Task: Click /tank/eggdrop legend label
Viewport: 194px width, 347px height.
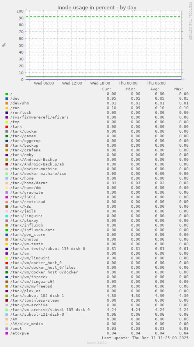Action: coord(25,140)
